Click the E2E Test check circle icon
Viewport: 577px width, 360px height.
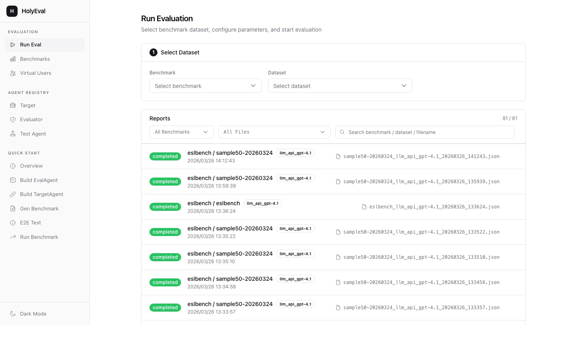[13, 223]
